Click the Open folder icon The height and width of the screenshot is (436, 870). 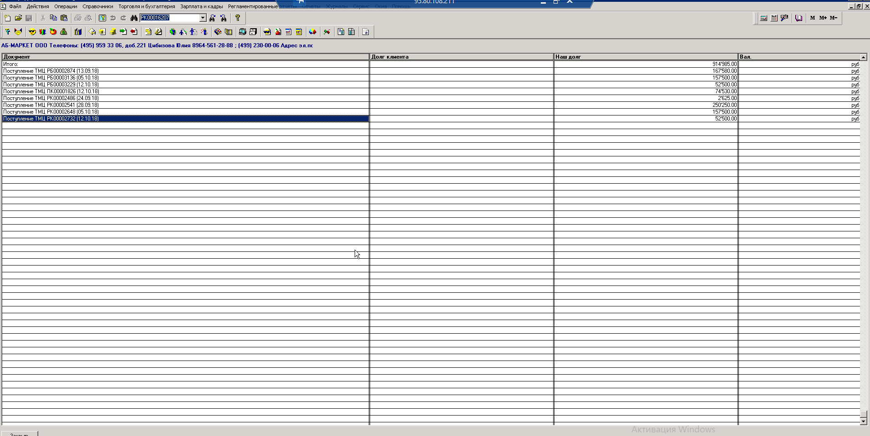coord(18,18)
